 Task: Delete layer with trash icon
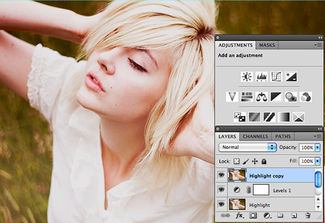point(308,215)
